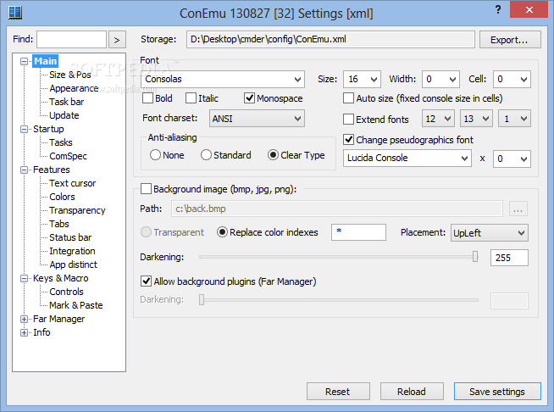Viewport: 554px width, 412px height.
Task: Open the Placement UpLeft dropdown
Action: tap(490, 232)
